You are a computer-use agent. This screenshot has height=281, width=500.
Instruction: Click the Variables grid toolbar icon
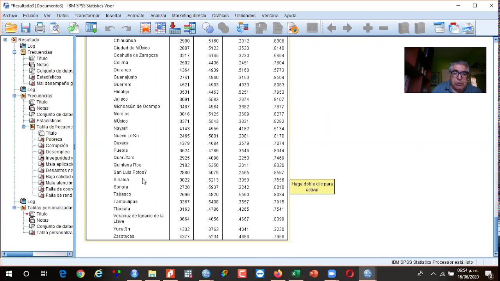pos(189,28)
